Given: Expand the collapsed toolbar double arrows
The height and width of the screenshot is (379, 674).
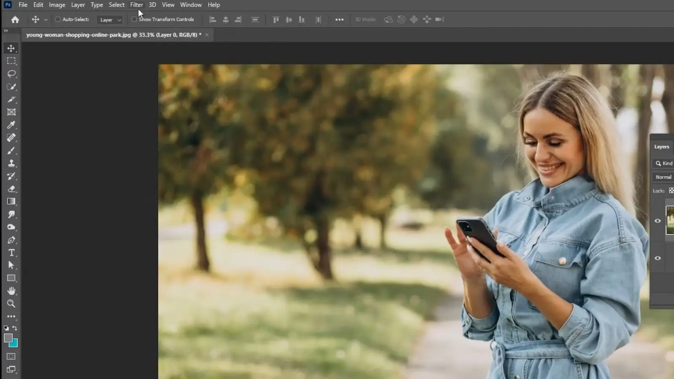Looking at the screenshot, I should tap(6, 31).
